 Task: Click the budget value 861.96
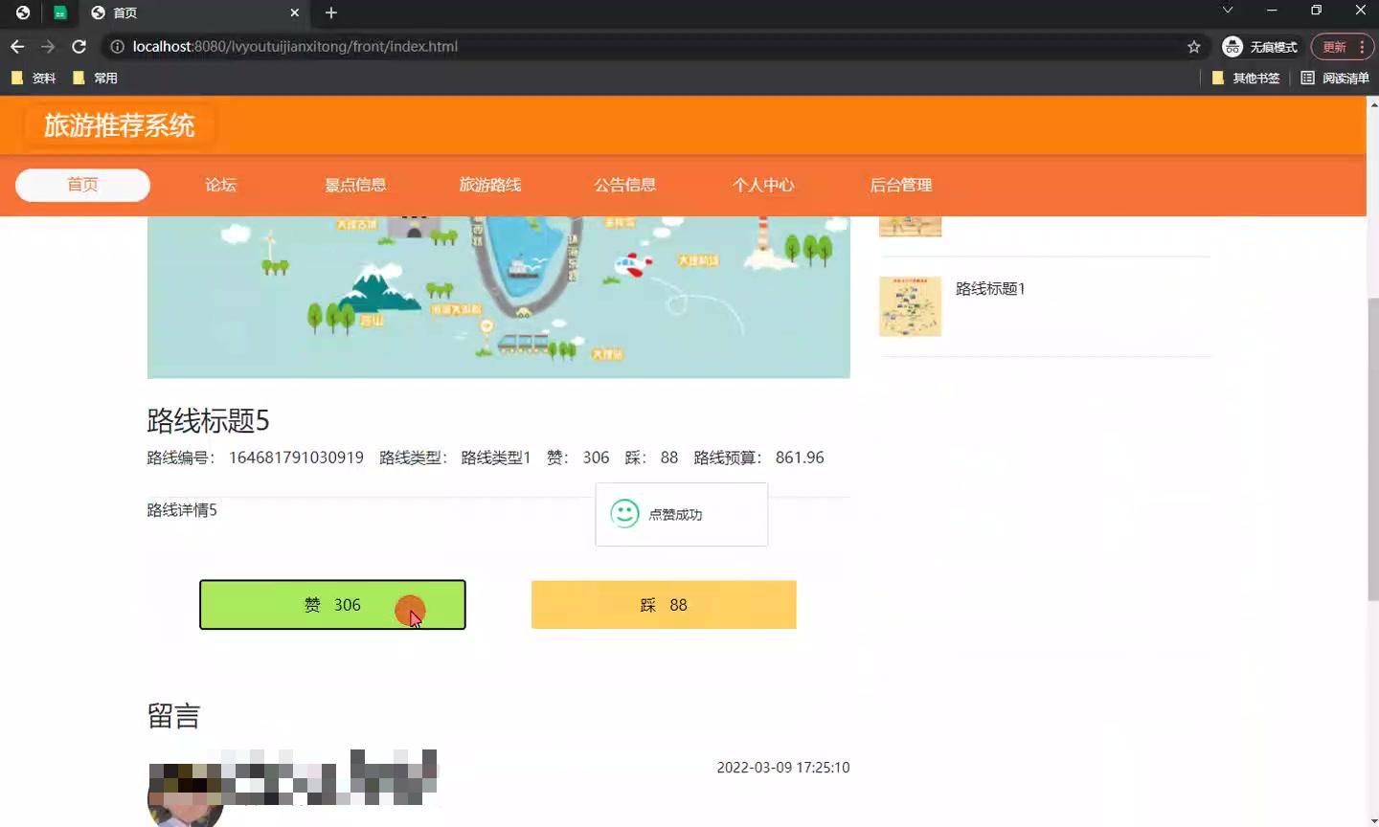click(800, 458)
